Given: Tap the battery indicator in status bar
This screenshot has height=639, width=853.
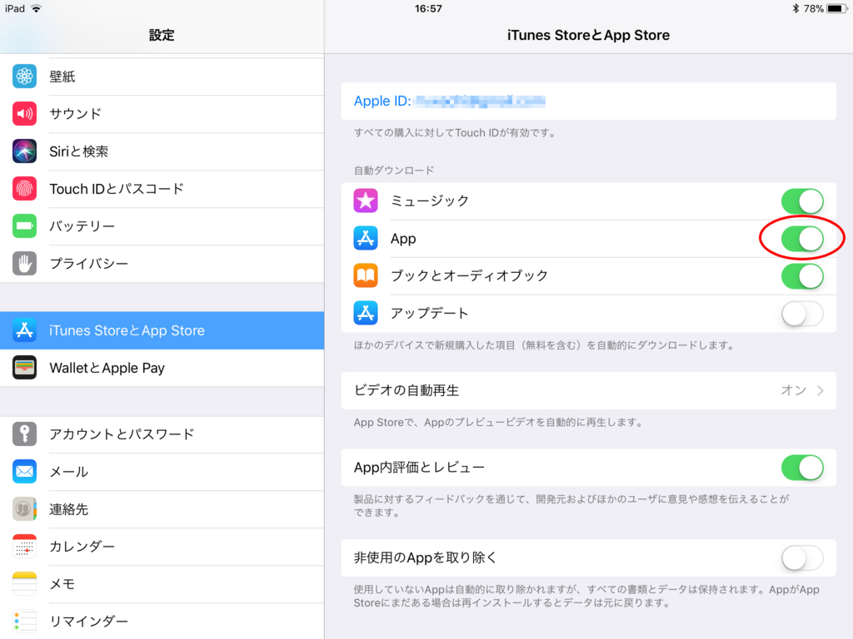Looking at the screenshot, I should [x=837, y=8].
